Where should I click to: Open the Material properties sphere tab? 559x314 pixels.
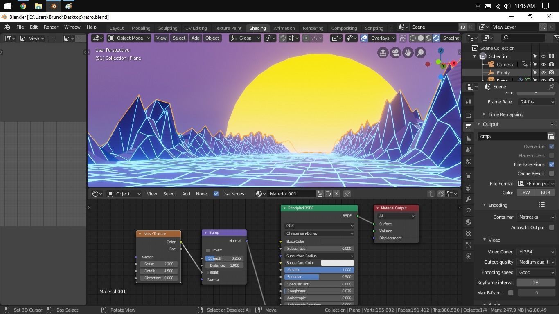click(469, 222)
